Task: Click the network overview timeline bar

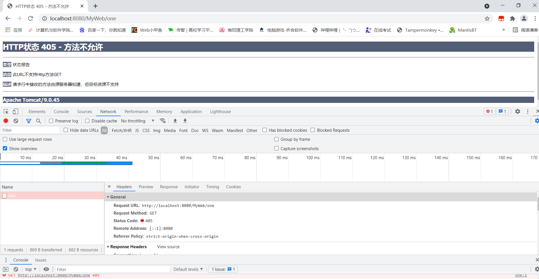Action: tap(66, 163)
